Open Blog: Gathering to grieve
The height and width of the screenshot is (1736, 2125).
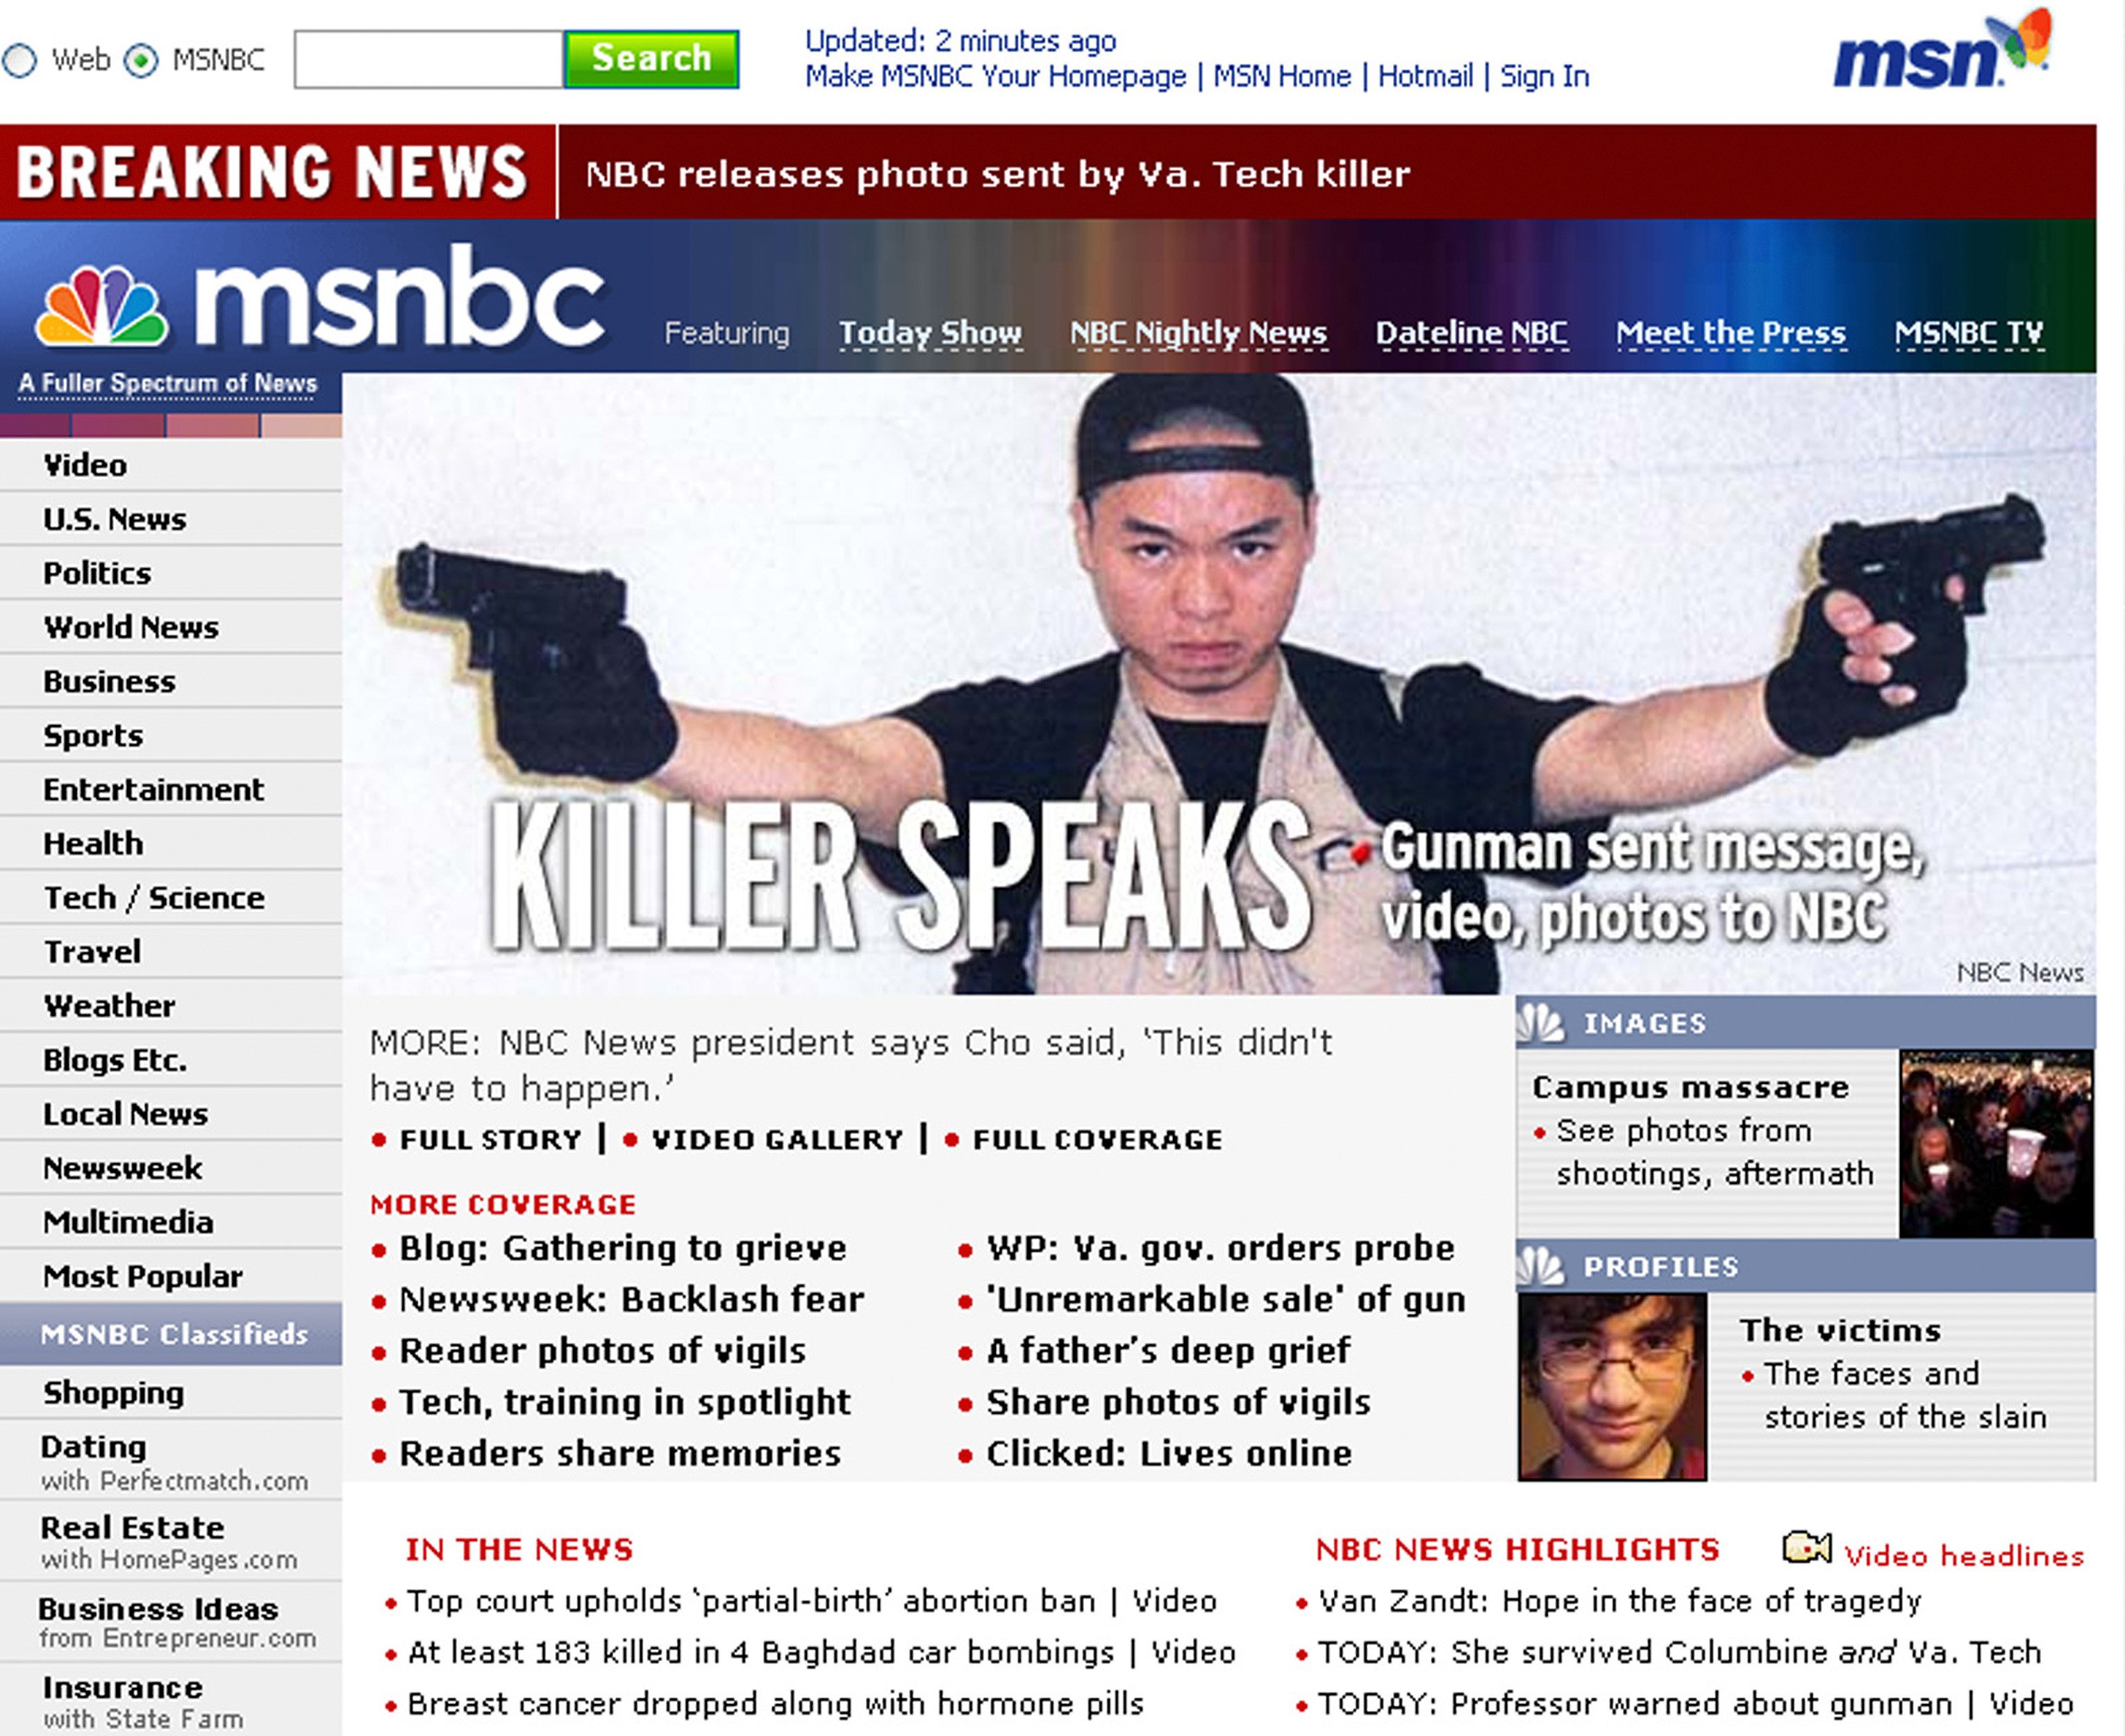click(x=622, y=1248)
